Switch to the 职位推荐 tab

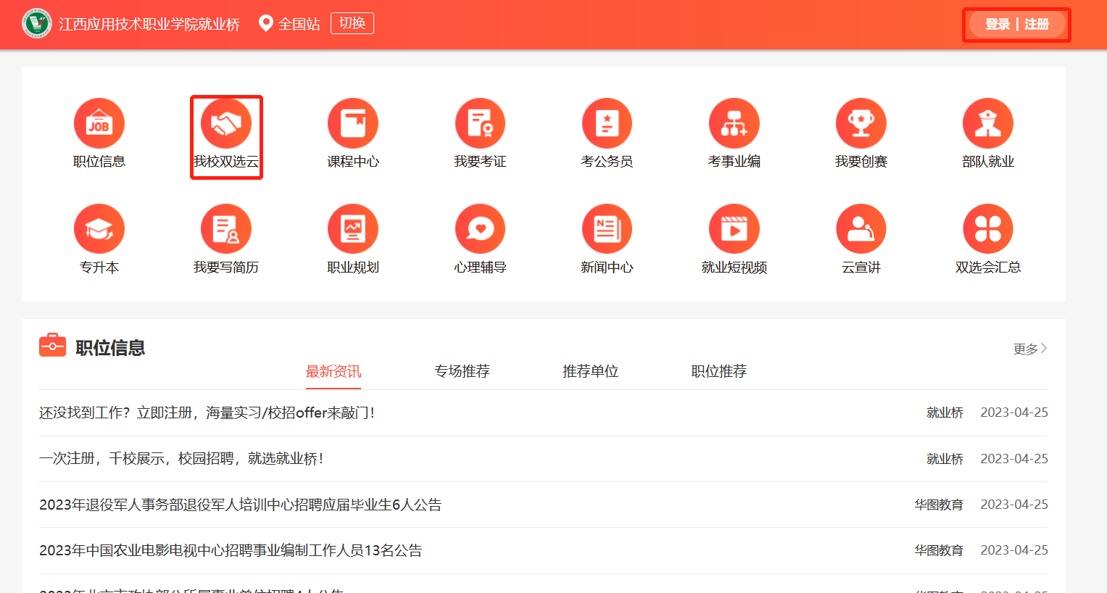pos(718,371)
